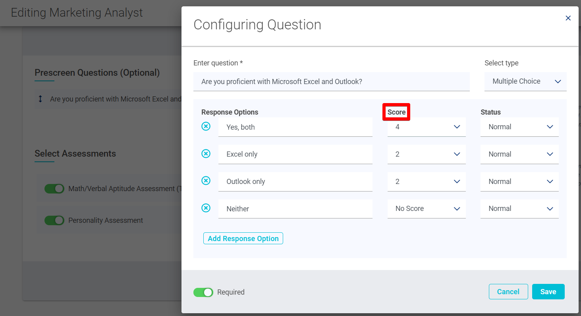The image size is (581, 316).
Task: Open the Multiple Choice type dropdown
Action: (x=525, y=81)
